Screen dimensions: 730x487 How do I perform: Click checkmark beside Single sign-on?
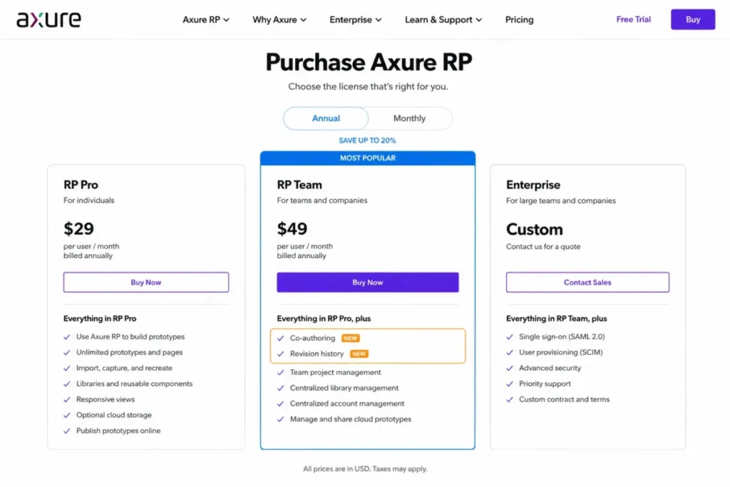coord(510,337)
